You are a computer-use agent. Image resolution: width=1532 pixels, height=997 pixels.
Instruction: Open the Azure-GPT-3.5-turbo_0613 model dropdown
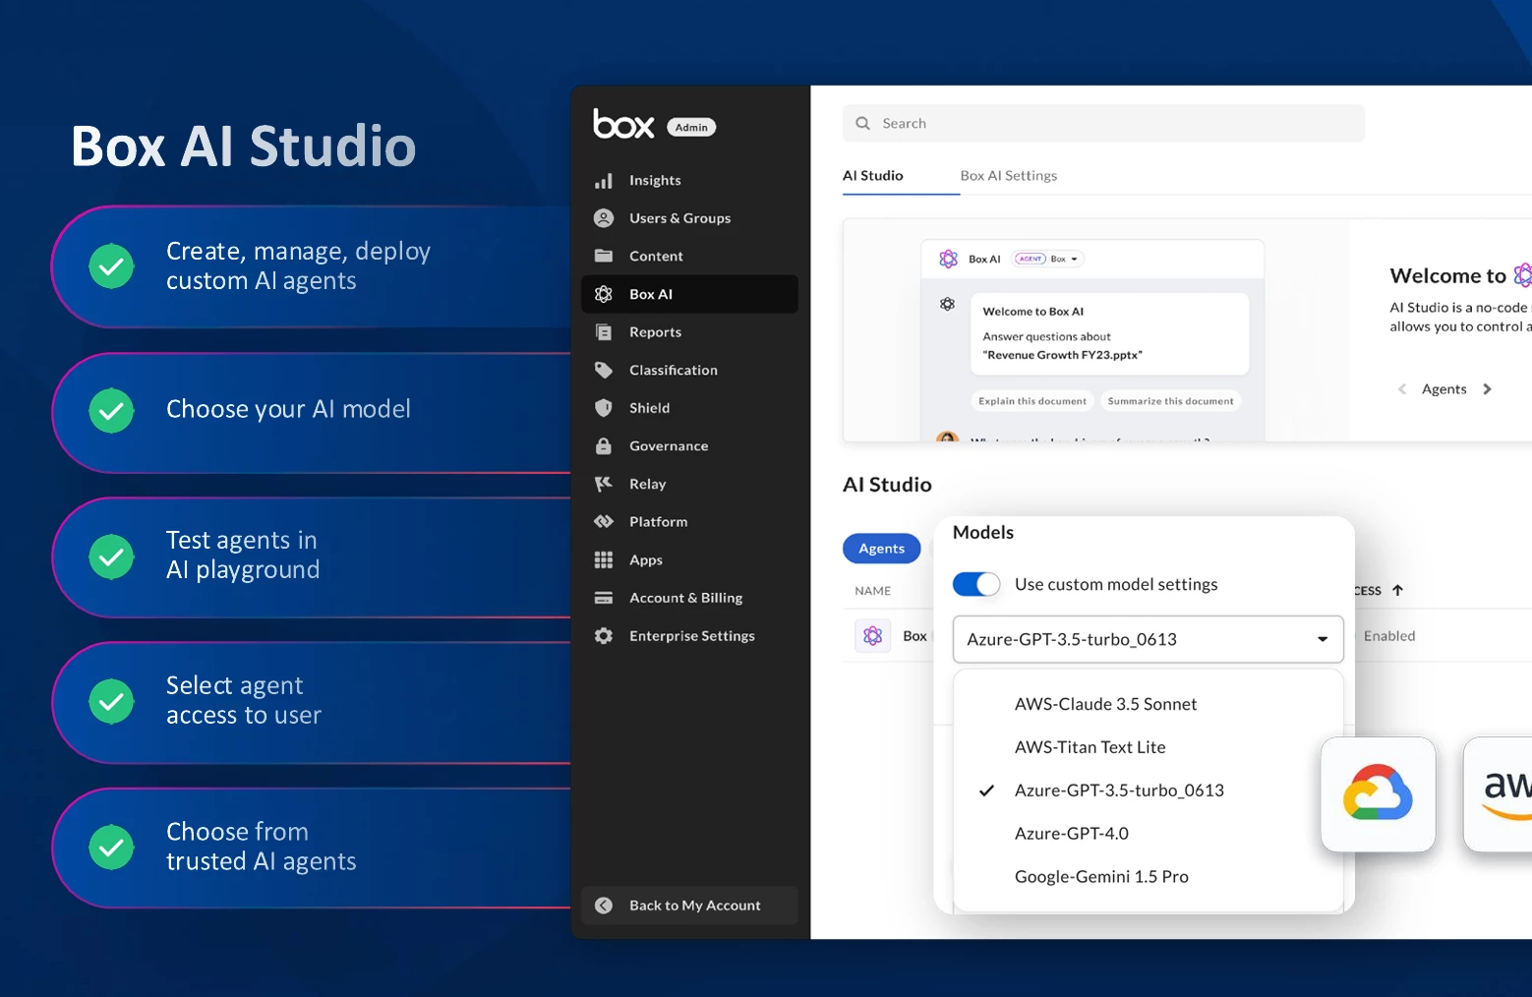pyautogui.click(x=1149, y=639)
